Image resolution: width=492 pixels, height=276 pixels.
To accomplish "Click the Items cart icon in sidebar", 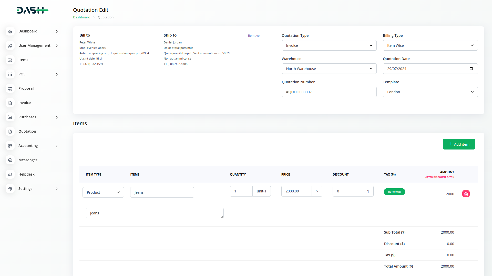I will (x=10, y=60).
